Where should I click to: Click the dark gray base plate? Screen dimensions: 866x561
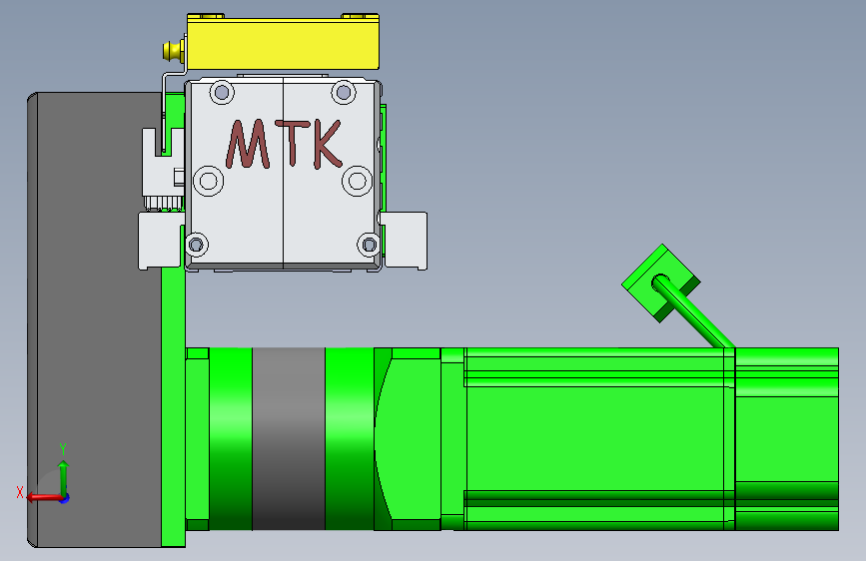click(x=94, y=320)
